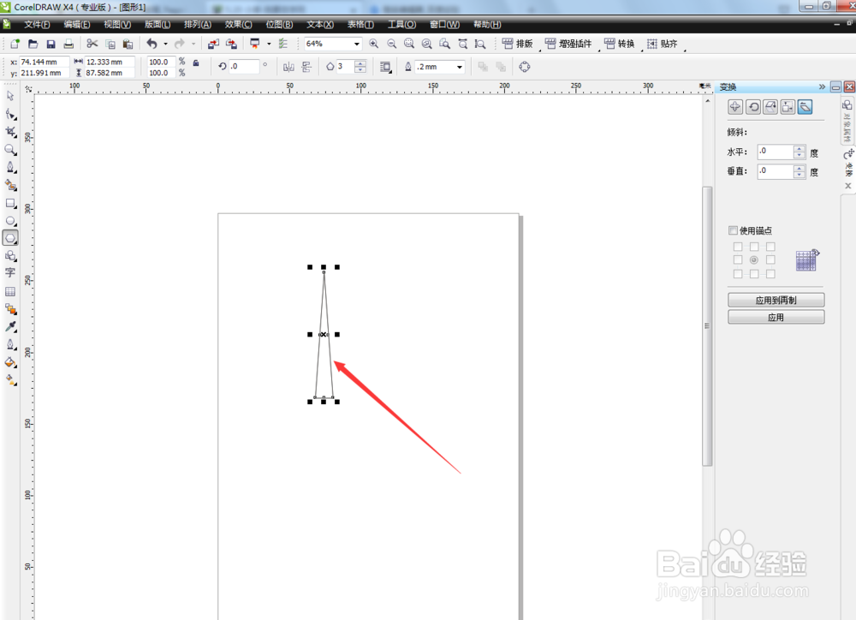Select the Rectangle tool
Image resolution: width=856 pixels, height=620 pixels.
[x=10, y=203]
